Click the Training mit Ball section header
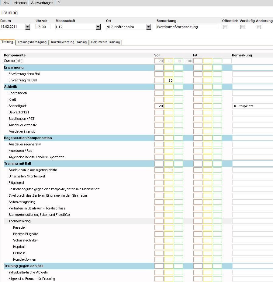 17,163
